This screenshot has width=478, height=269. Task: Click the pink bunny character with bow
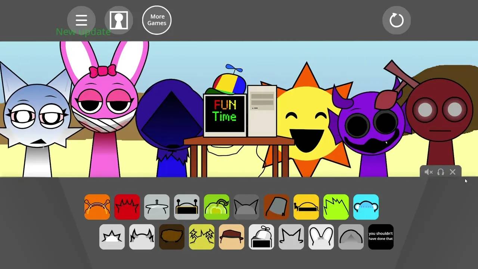pyautogui.click(x=105, y=108)
